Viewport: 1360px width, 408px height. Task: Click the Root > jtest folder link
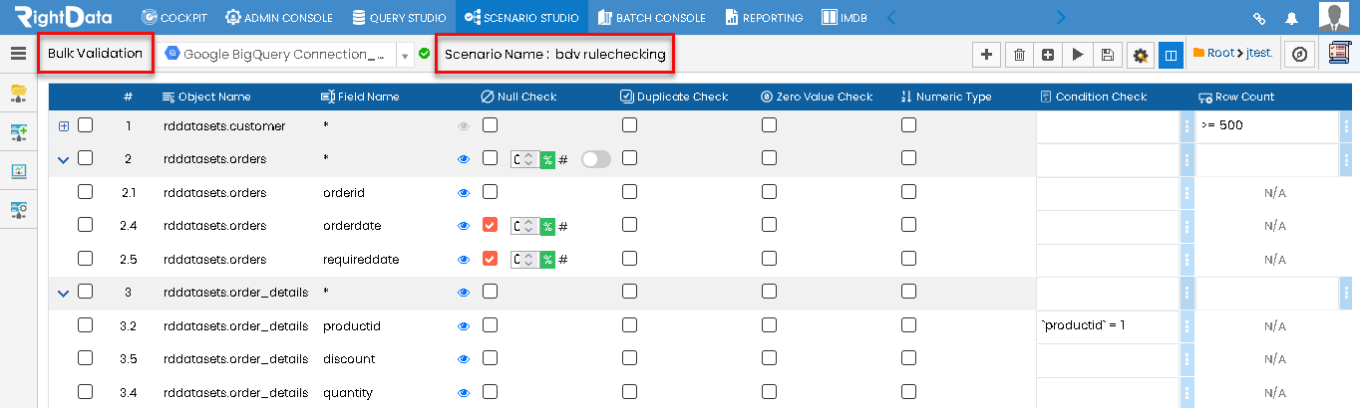click(1231, 54)
